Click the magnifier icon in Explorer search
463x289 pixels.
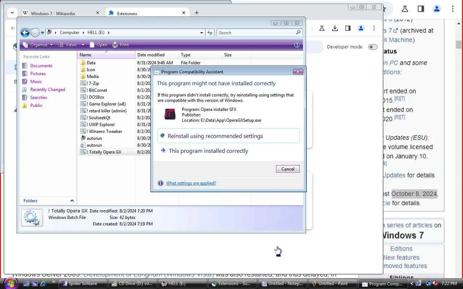[298, 33]
